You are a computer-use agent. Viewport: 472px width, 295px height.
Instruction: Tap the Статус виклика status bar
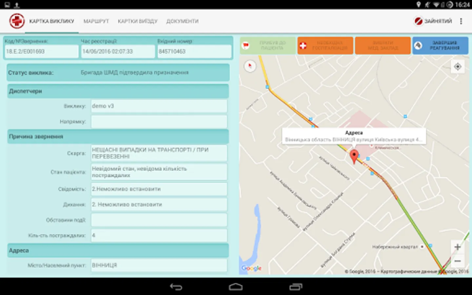pyautogui.click(x=118, y=72)
